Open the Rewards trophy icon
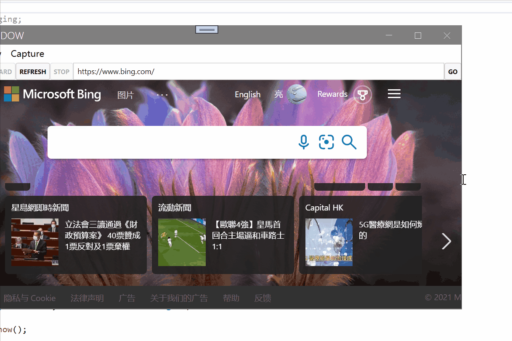 [x=362, y=95]
